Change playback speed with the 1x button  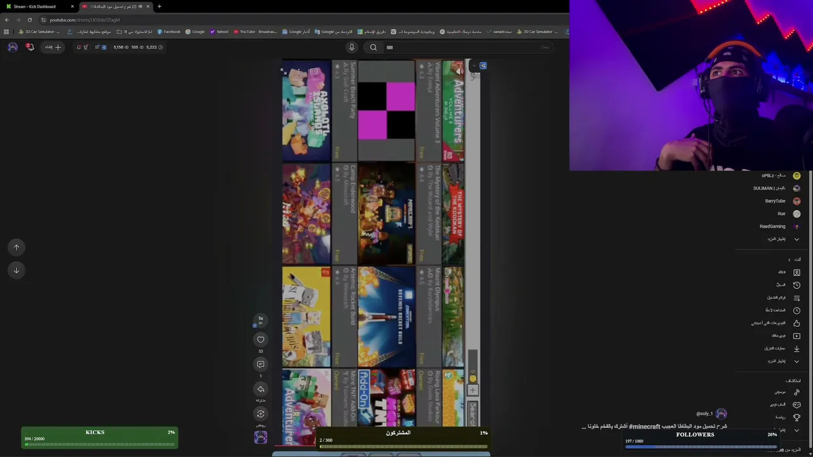[x=260, y=319]
